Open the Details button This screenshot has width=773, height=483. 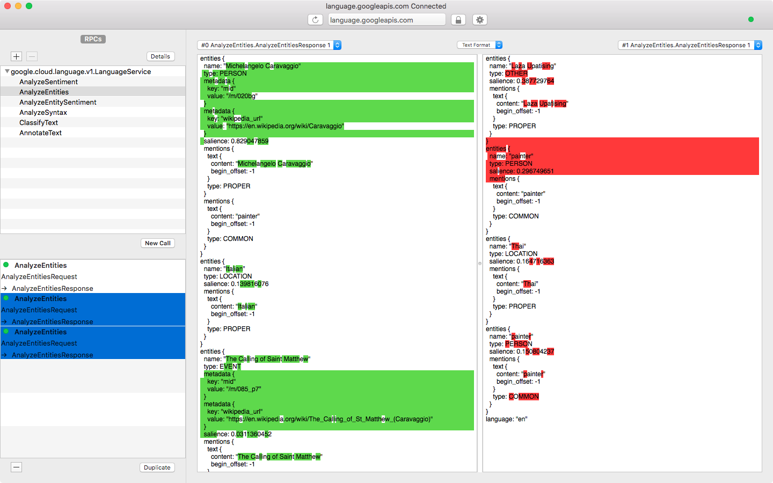[x=161, y=56]
